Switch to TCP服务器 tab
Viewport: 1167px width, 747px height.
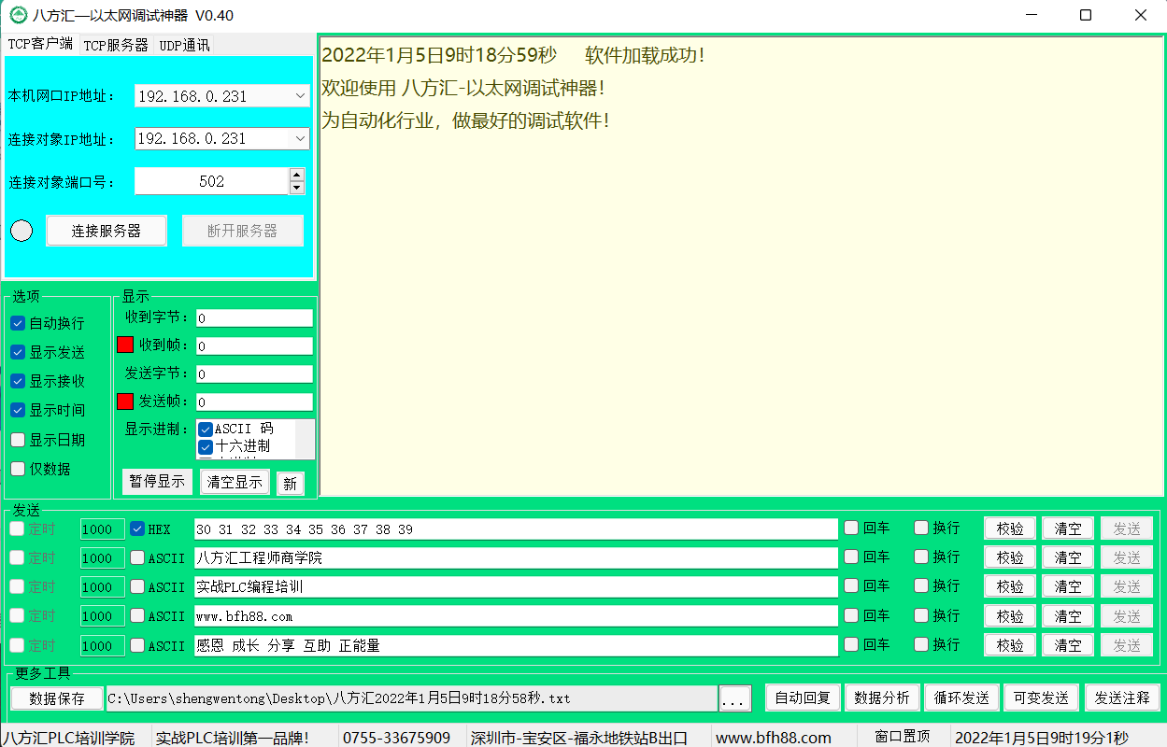[x=116, y=44]
